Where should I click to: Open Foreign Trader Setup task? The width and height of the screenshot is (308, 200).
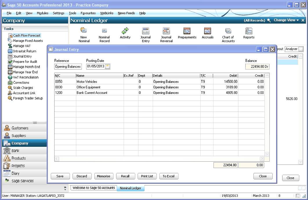tap(25, 98)
